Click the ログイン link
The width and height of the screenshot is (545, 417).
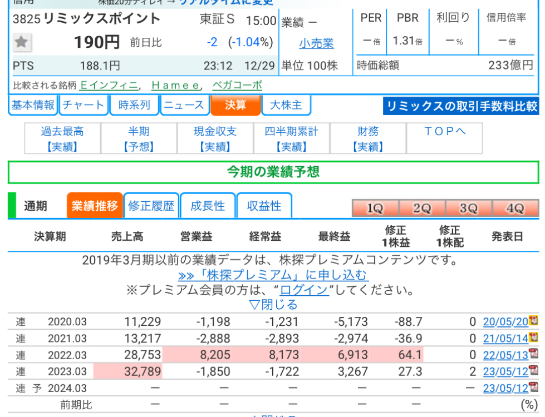coord(304,290)
